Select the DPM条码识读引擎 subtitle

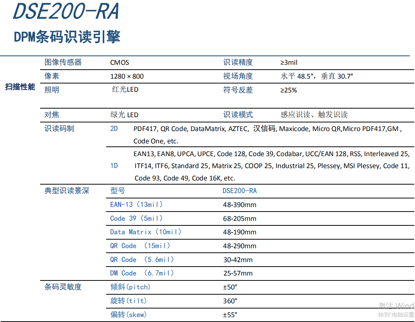pyautogui.click(x=67, y=37)
